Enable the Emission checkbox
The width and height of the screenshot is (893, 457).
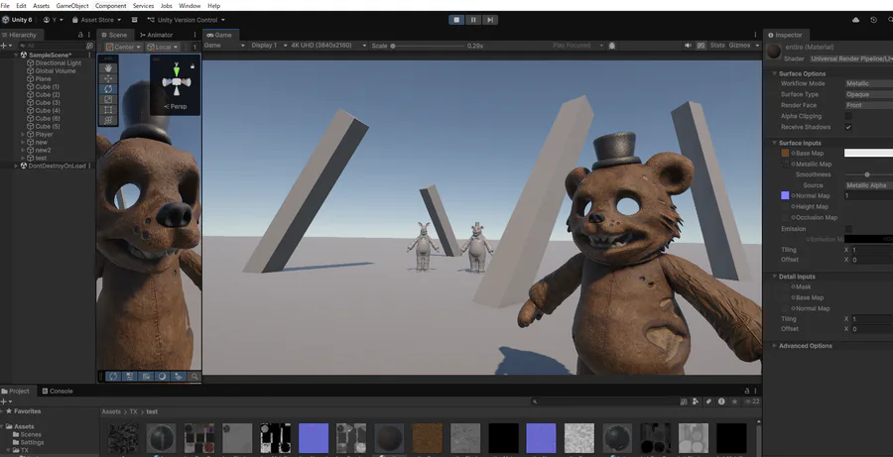coord(848,229)
